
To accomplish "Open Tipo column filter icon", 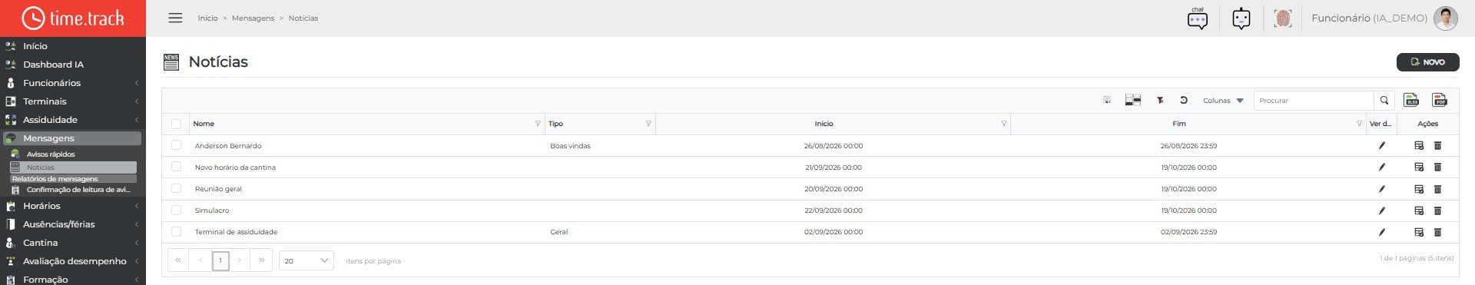I will click(648, 124).
